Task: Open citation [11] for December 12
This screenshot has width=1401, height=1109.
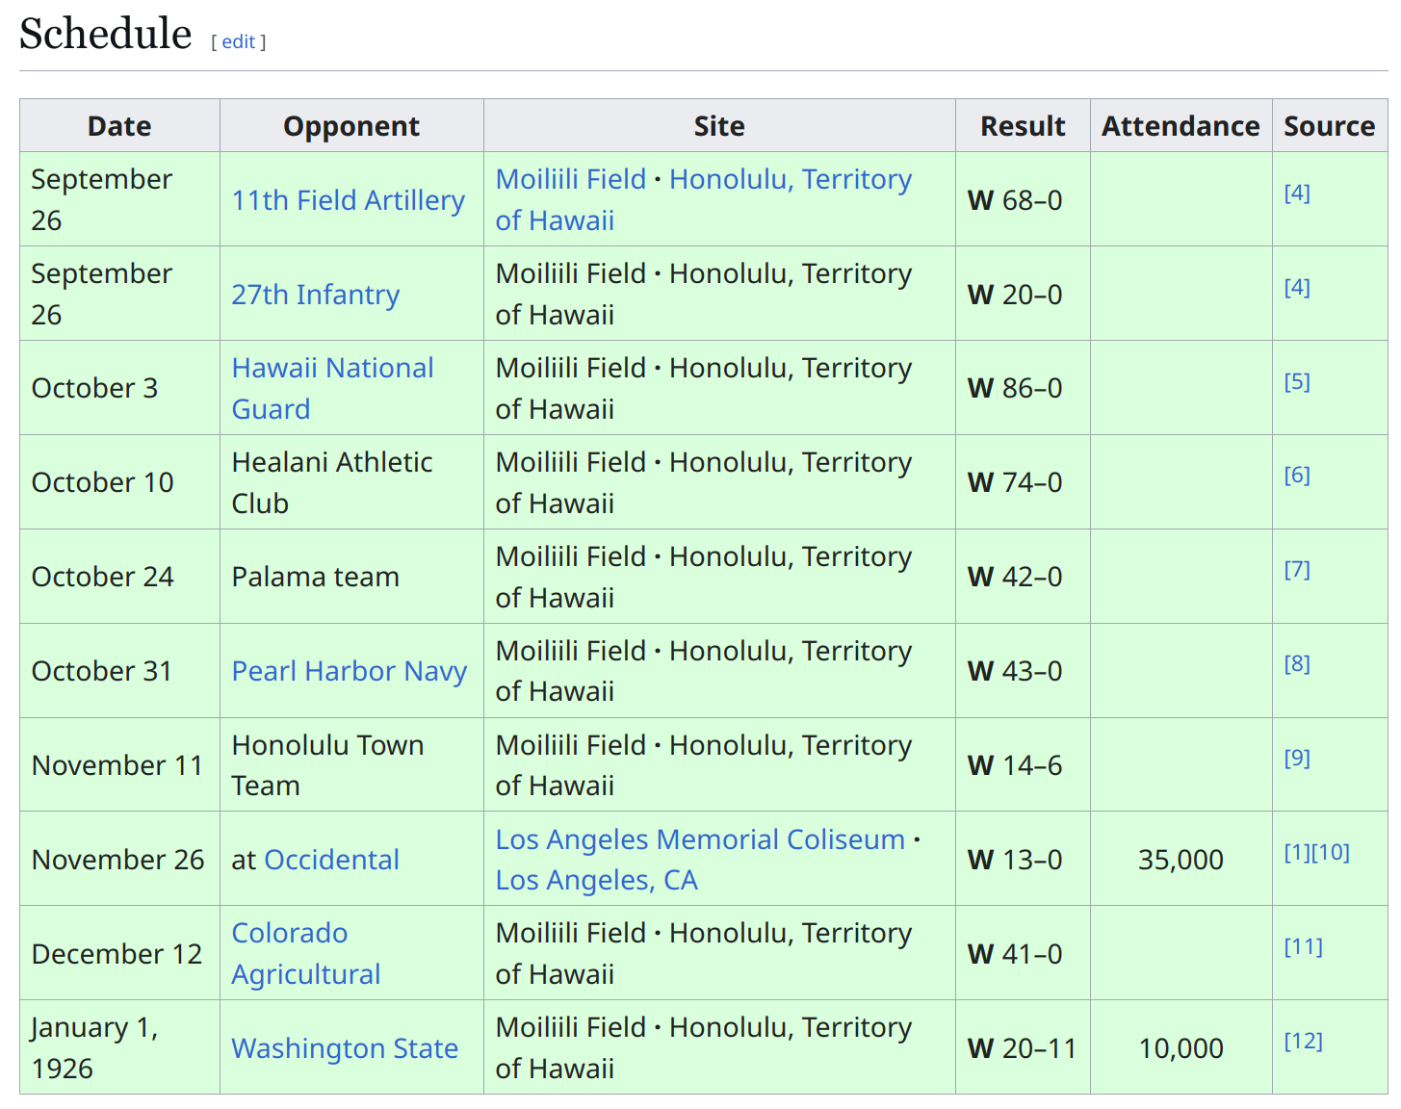Action: 1304,947
